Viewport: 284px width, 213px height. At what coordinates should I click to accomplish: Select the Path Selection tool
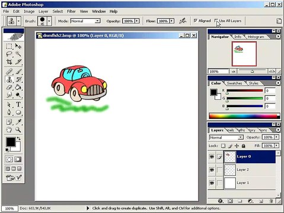click(x=9, y=105)
